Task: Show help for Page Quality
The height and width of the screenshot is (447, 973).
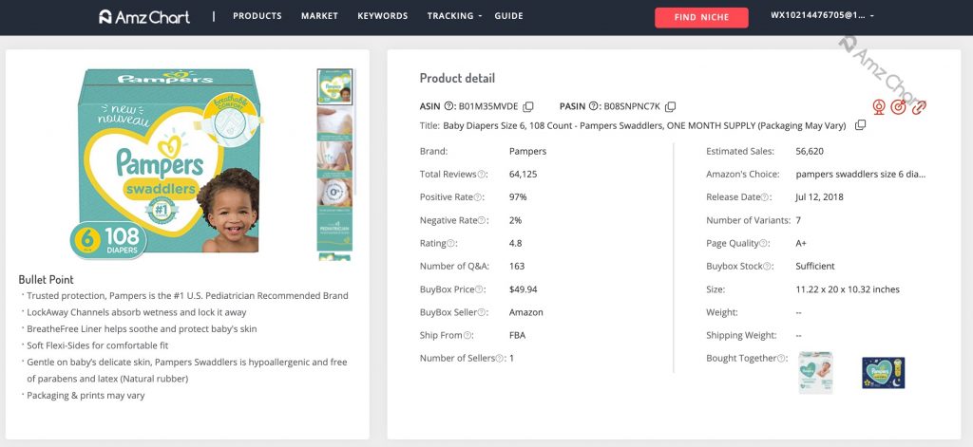Action: (764, 243)
